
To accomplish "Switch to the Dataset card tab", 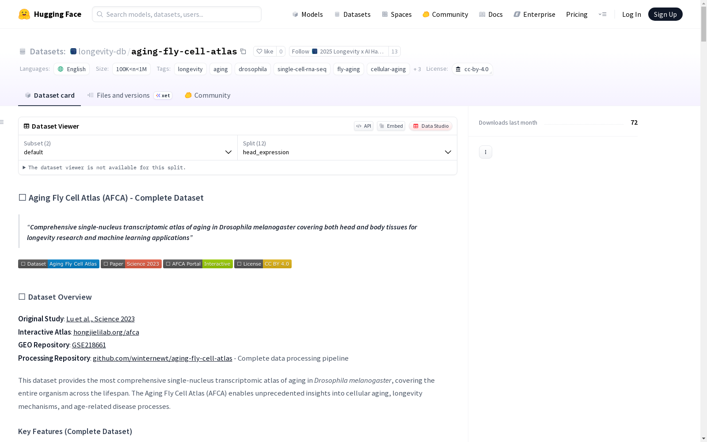I will point(49,95).
